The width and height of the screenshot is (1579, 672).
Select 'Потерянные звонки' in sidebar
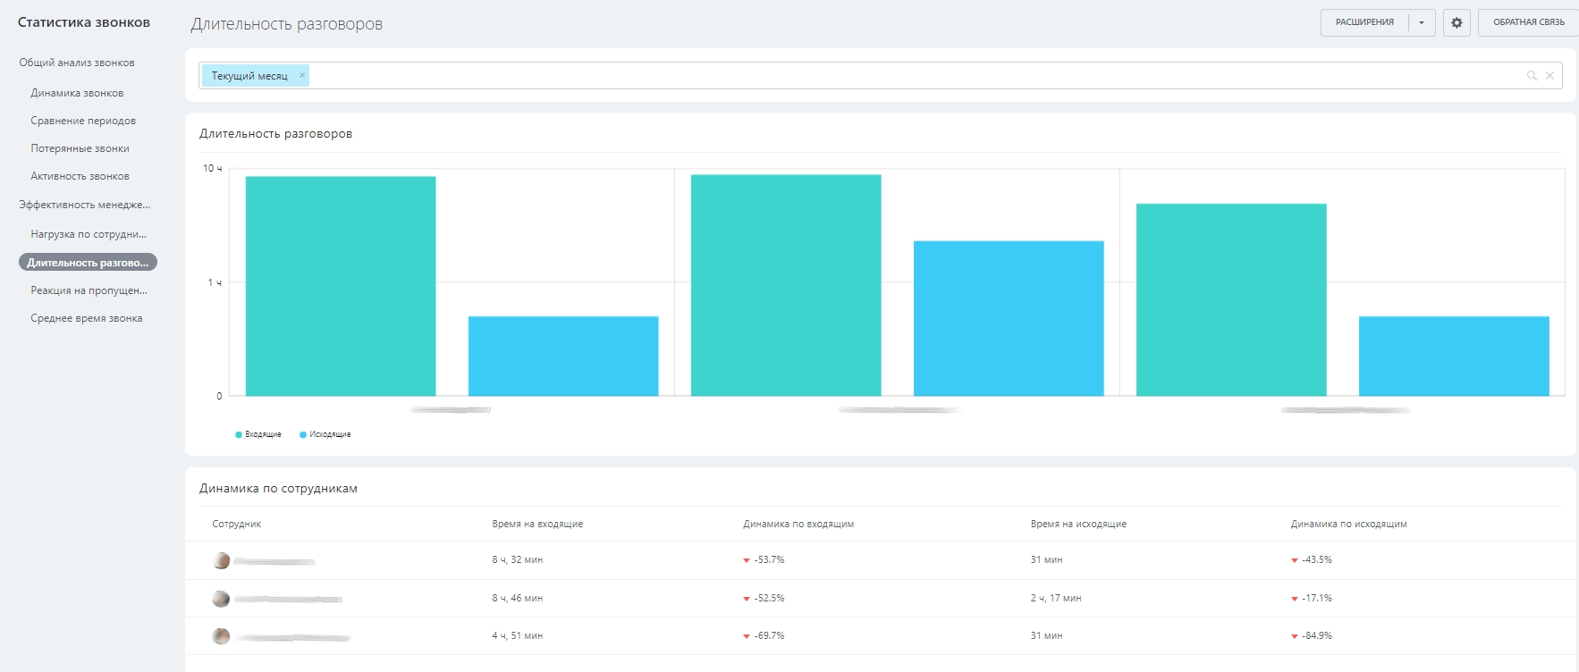click(x=80, y=148)
